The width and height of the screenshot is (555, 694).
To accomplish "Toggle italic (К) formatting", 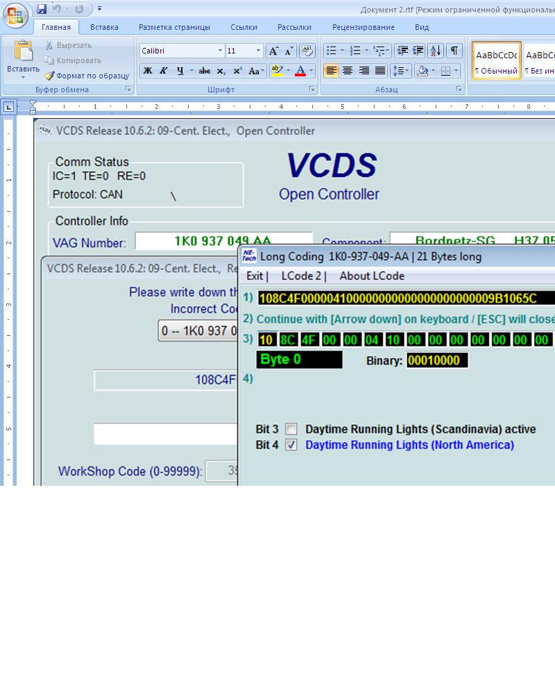I will [163, 71].
